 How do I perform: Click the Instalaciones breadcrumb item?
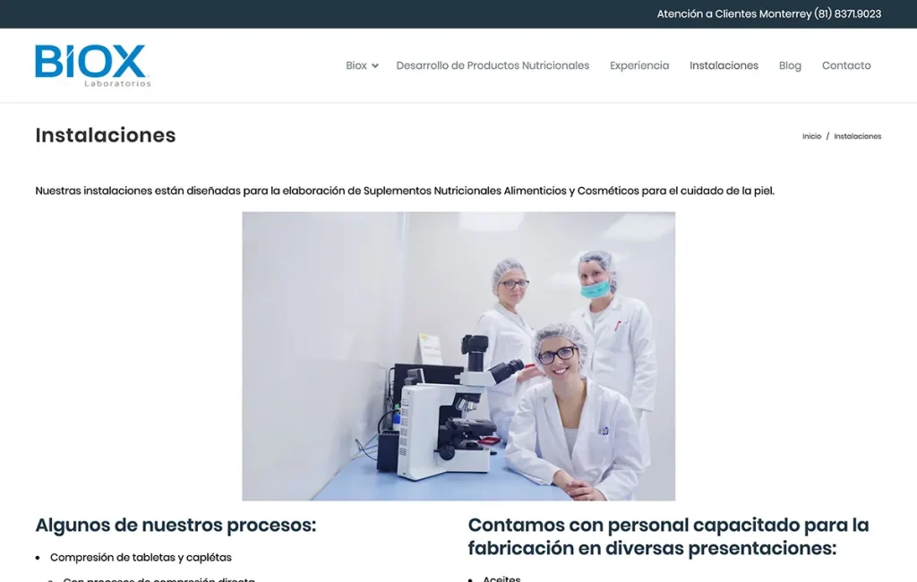(857, 136)
